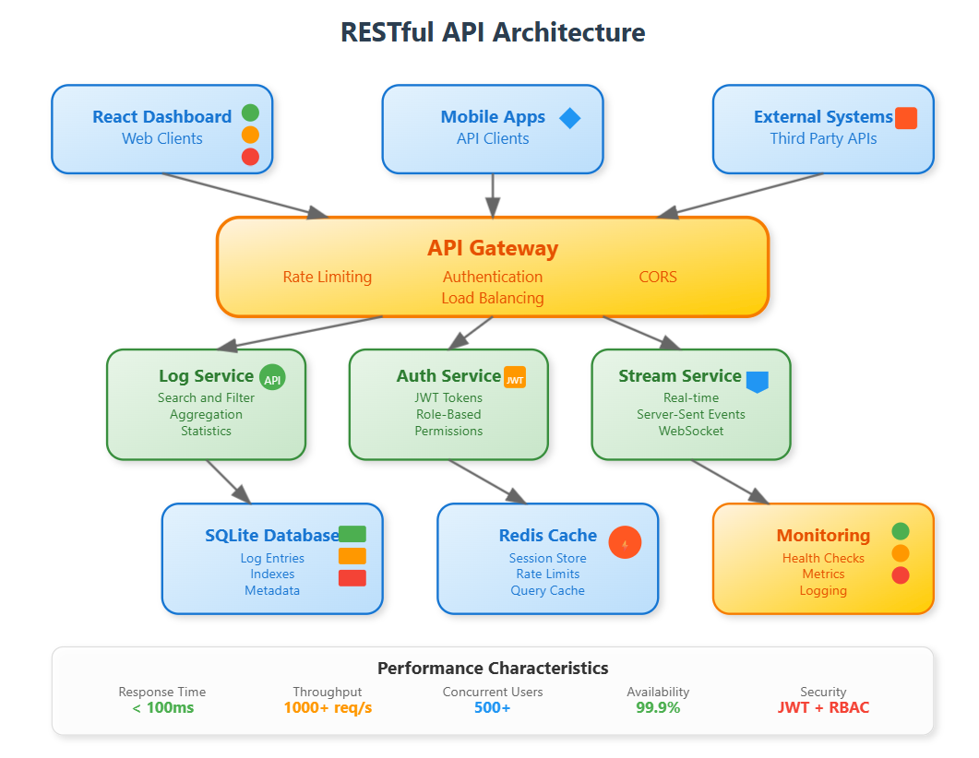
Task: Click Session Store in Redis Cache
Action: [547, 559]
